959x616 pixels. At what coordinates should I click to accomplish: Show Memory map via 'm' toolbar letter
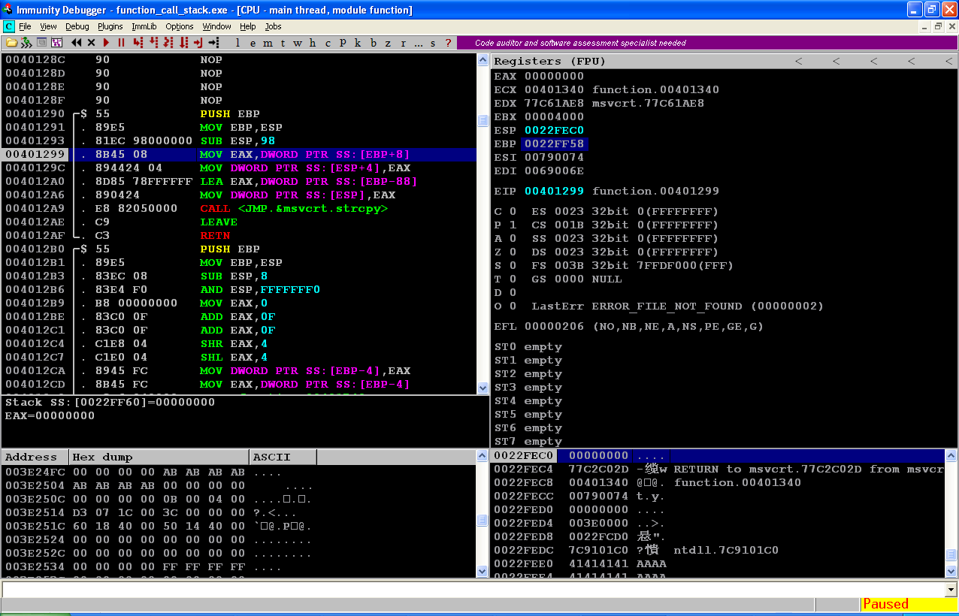coord(268,43)
